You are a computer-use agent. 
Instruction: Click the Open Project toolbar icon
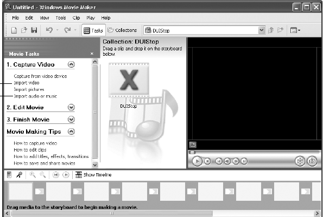pos(24,30)
